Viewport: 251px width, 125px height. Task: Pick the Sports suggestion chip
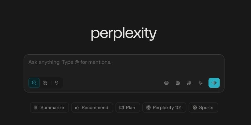pos(203,107)
